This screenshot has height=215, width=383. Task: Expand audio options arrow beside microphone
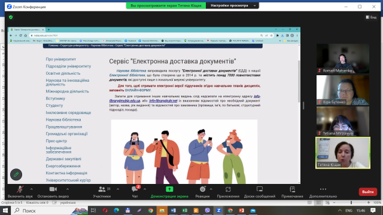coord(32,189)
